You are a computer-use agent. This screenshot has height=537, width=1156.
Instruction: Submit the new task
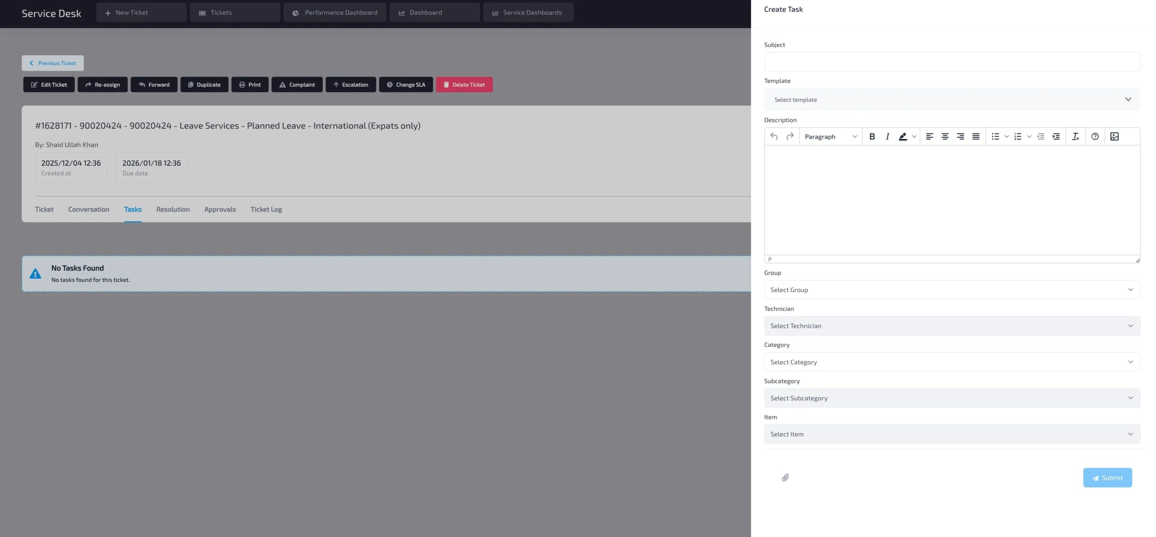[1107, 478]
